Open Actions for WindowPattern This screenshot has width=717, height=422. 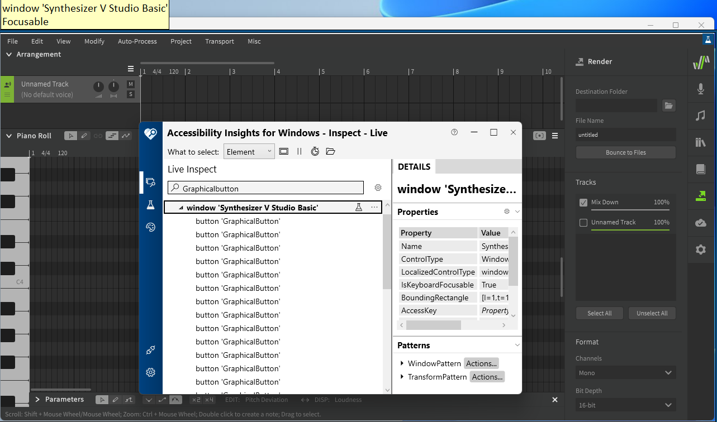coord(481,363)
